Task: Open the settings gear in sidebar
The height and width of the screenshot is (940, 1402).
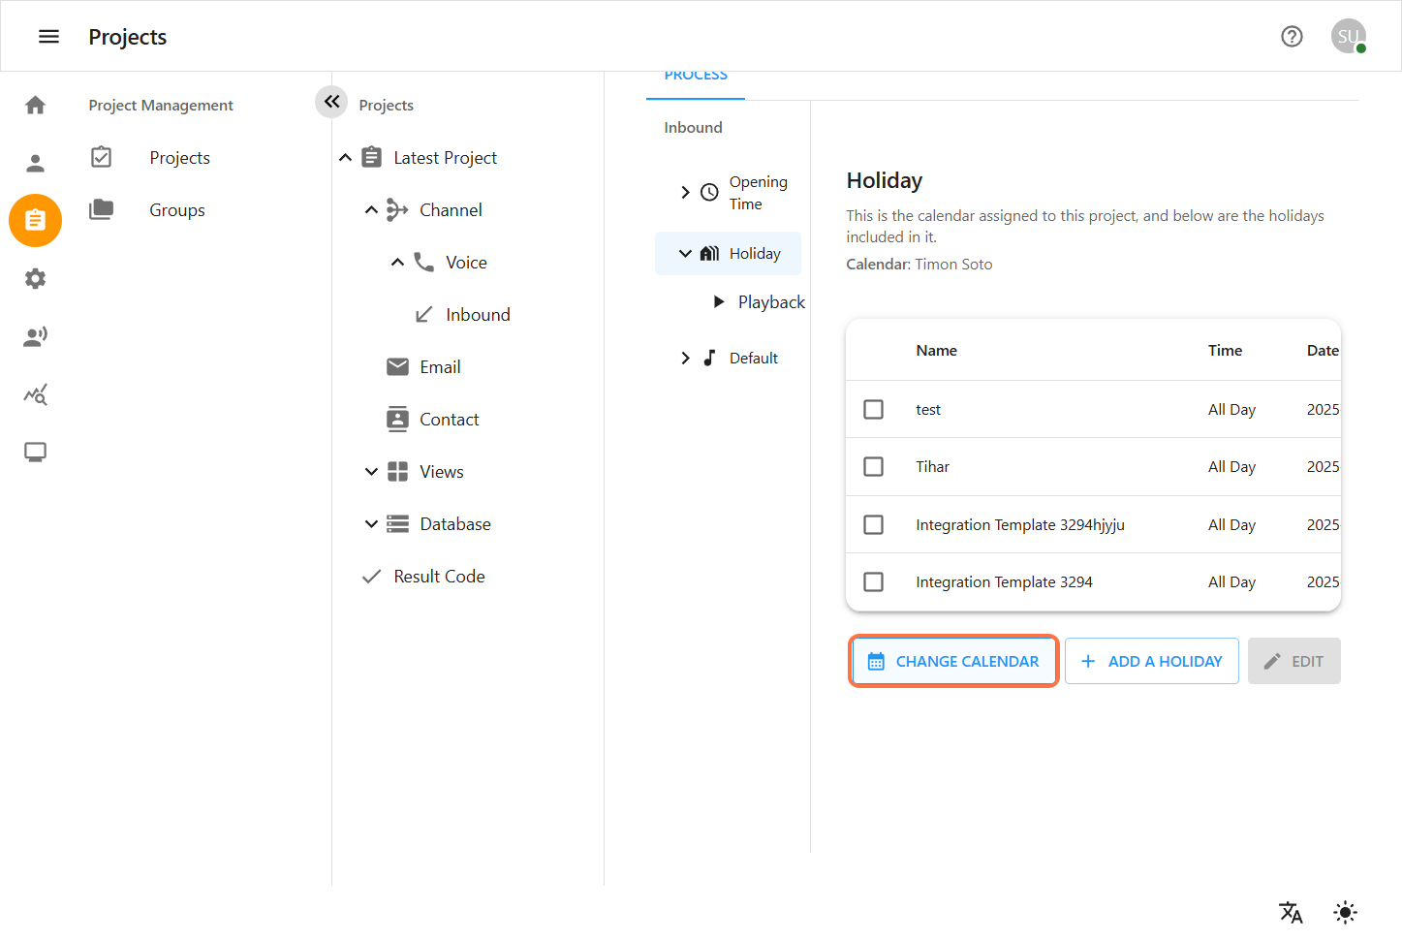Action: coord(36,279)
